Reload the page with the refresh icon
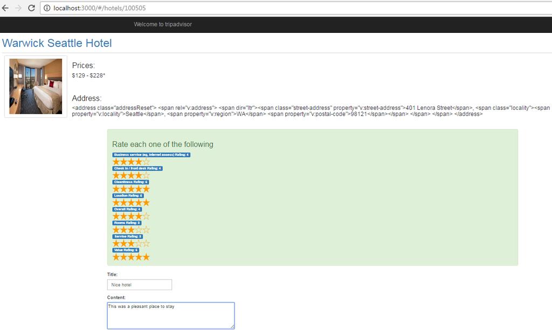 pos(31,8)
